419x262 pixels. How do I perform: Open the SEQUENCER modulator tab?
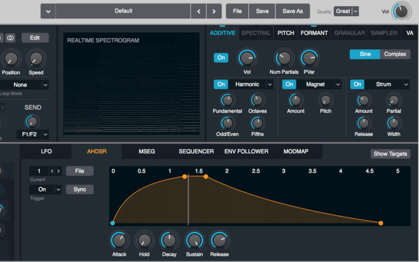tap(196, 151)
